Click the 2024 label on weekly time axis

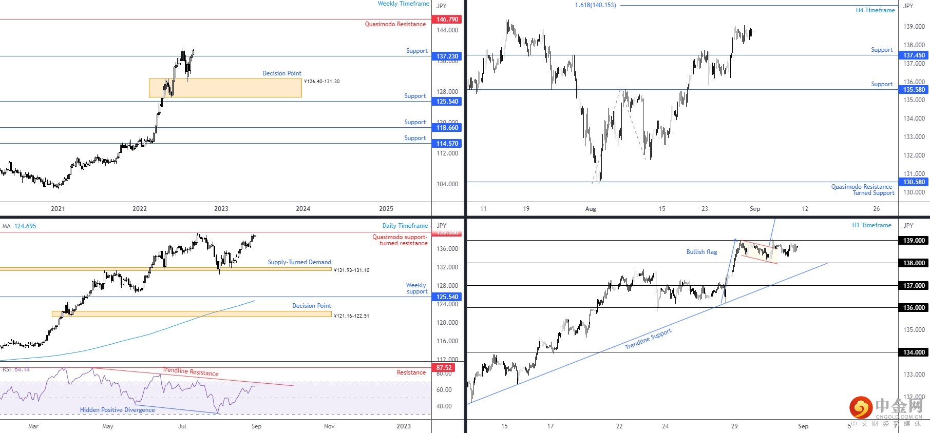tap(303, 209)
